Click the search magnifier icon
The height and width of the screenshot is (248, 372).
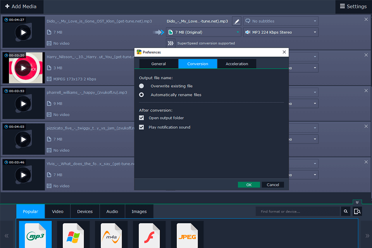345,211
